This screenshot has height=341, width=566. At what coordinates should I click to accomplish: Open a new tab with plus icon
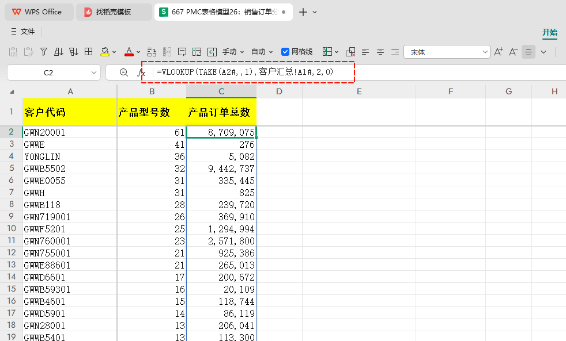pyautogui.click(x=303, y=12)
